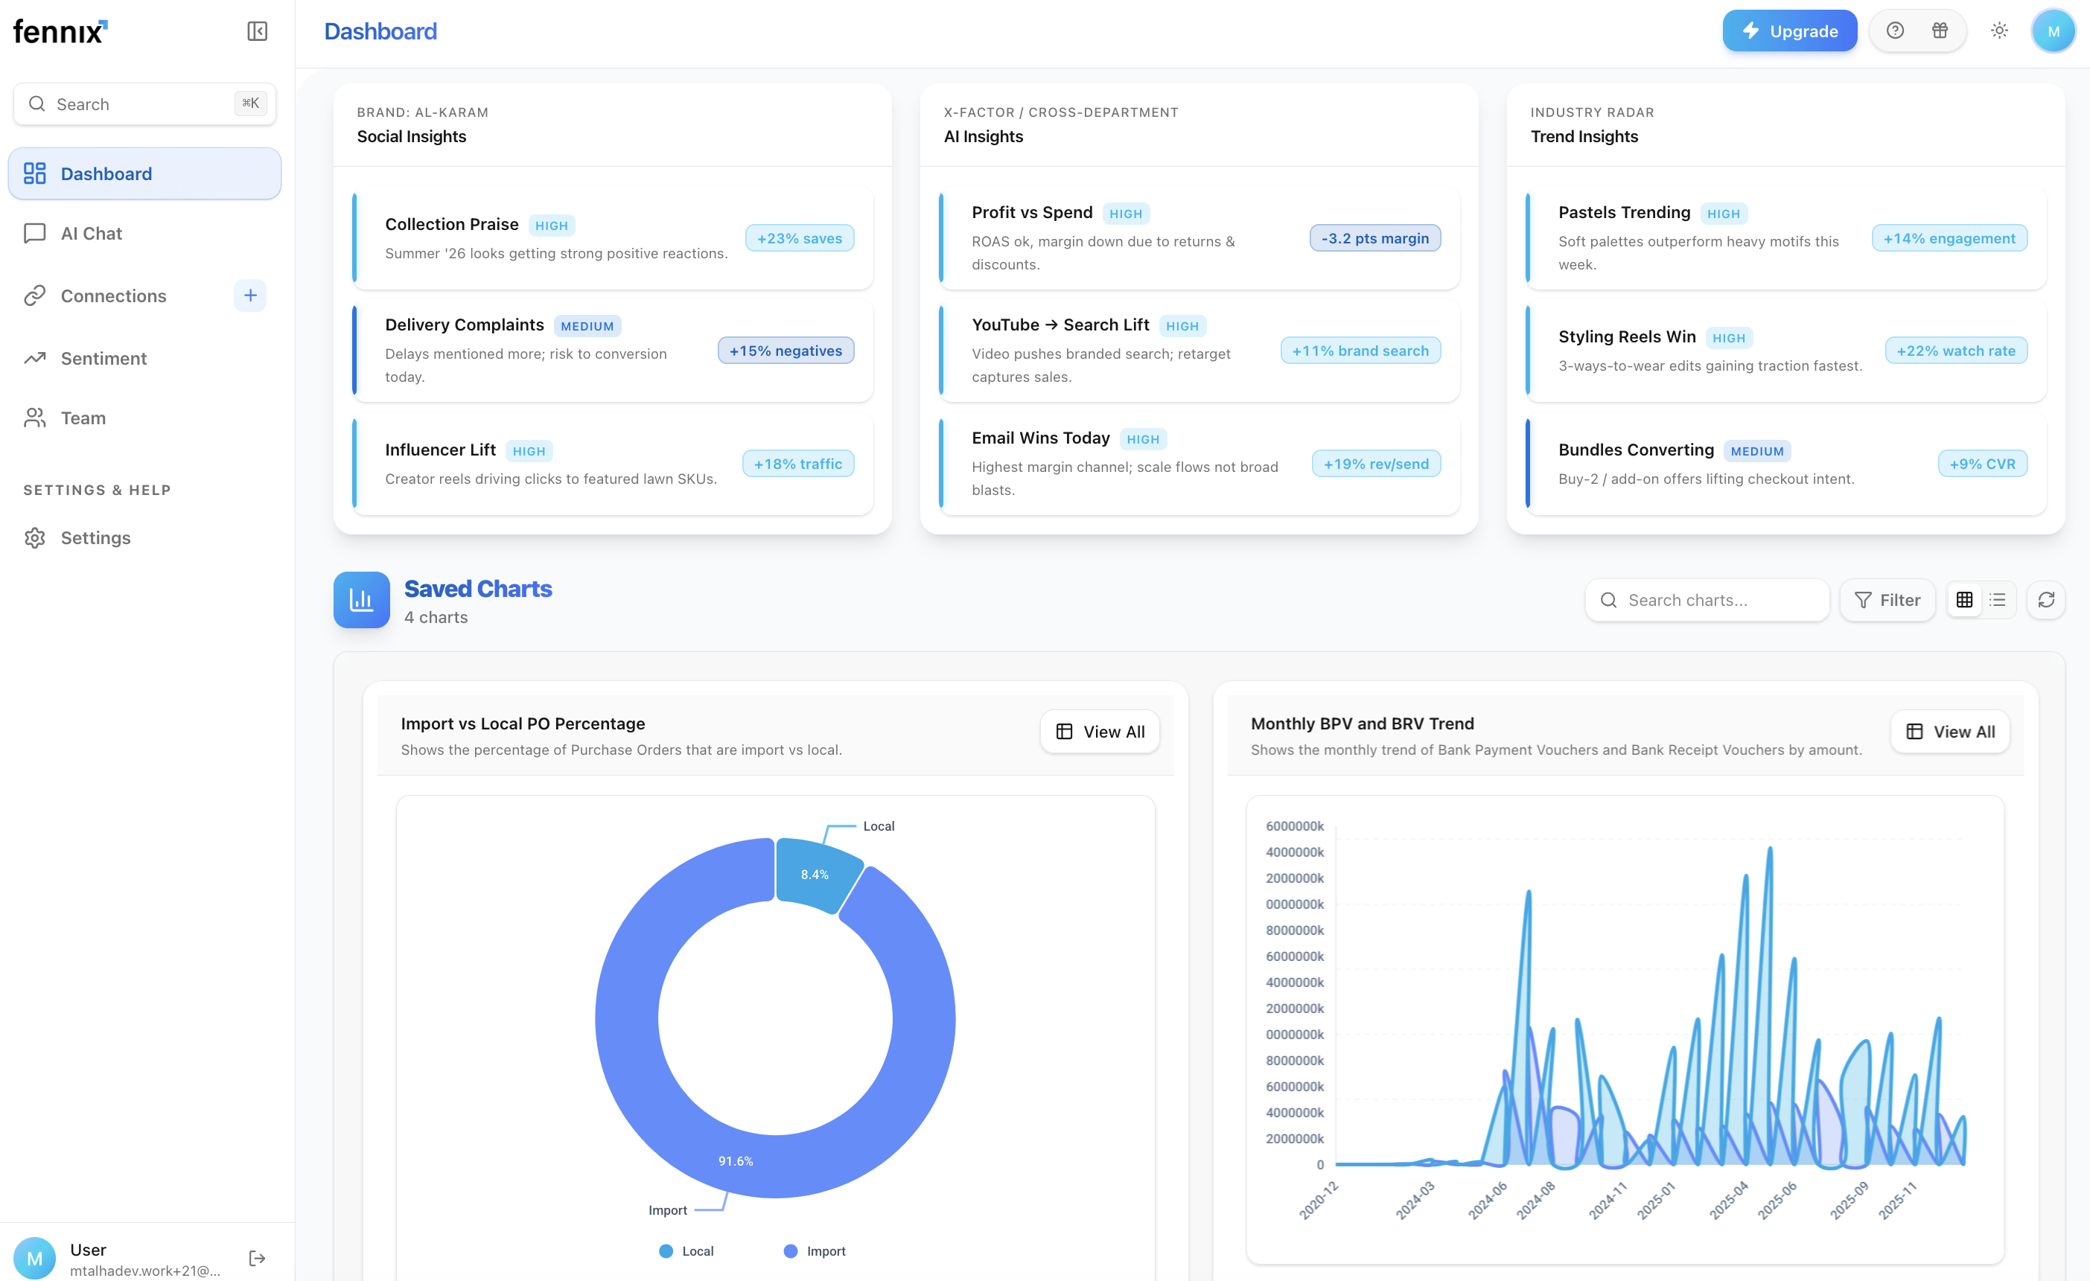Image resolution: width=2090 pixels, height=1281 pixels.
Task: Collapse the sidebar panel icon
Action: tap(257, 31)
